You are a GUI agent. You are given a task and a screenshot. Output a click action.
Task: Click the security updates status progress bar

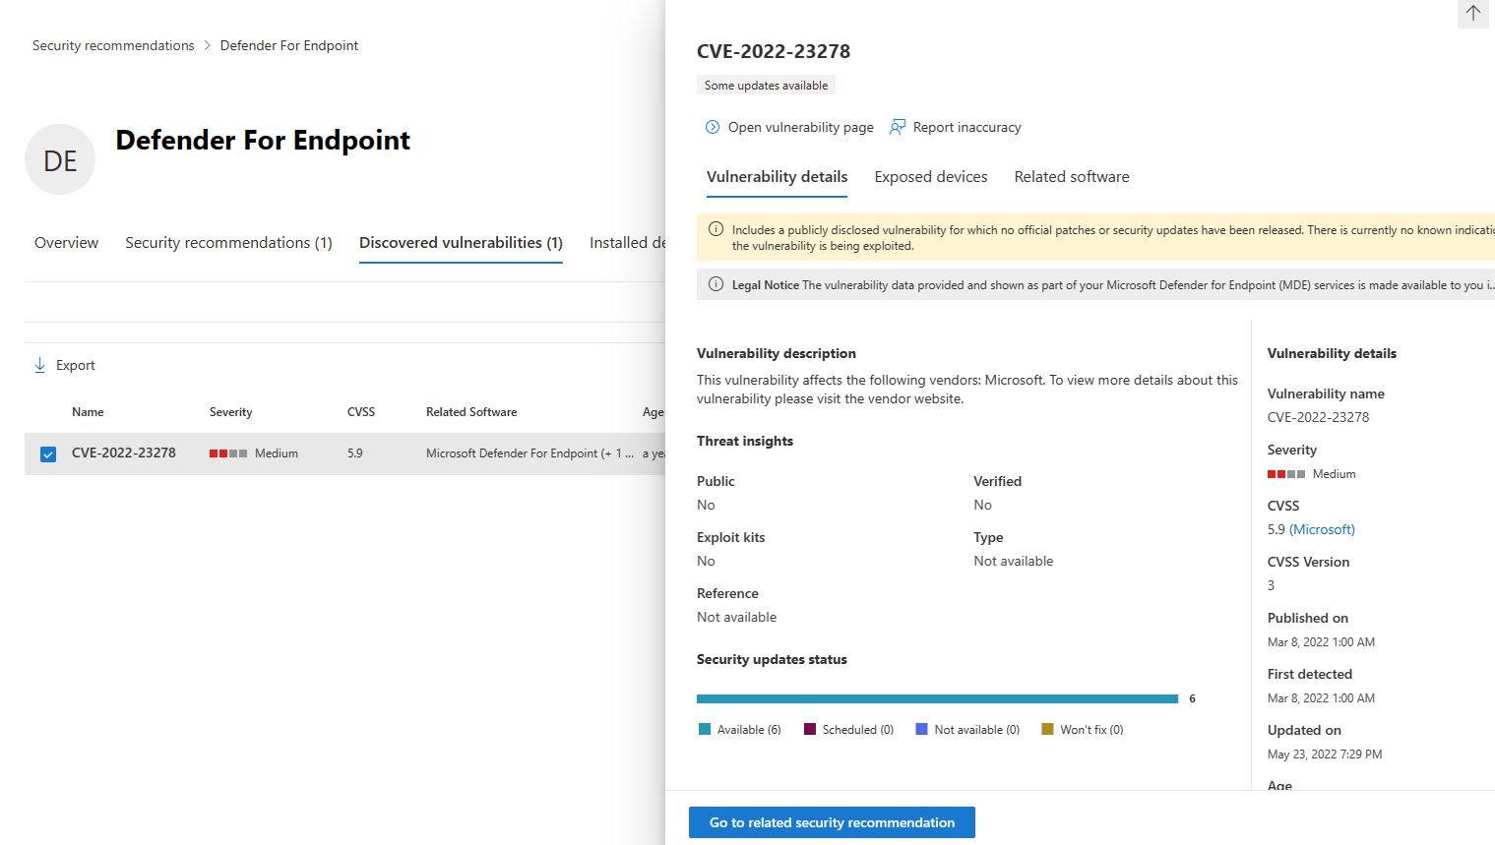[x=937, y=698]
